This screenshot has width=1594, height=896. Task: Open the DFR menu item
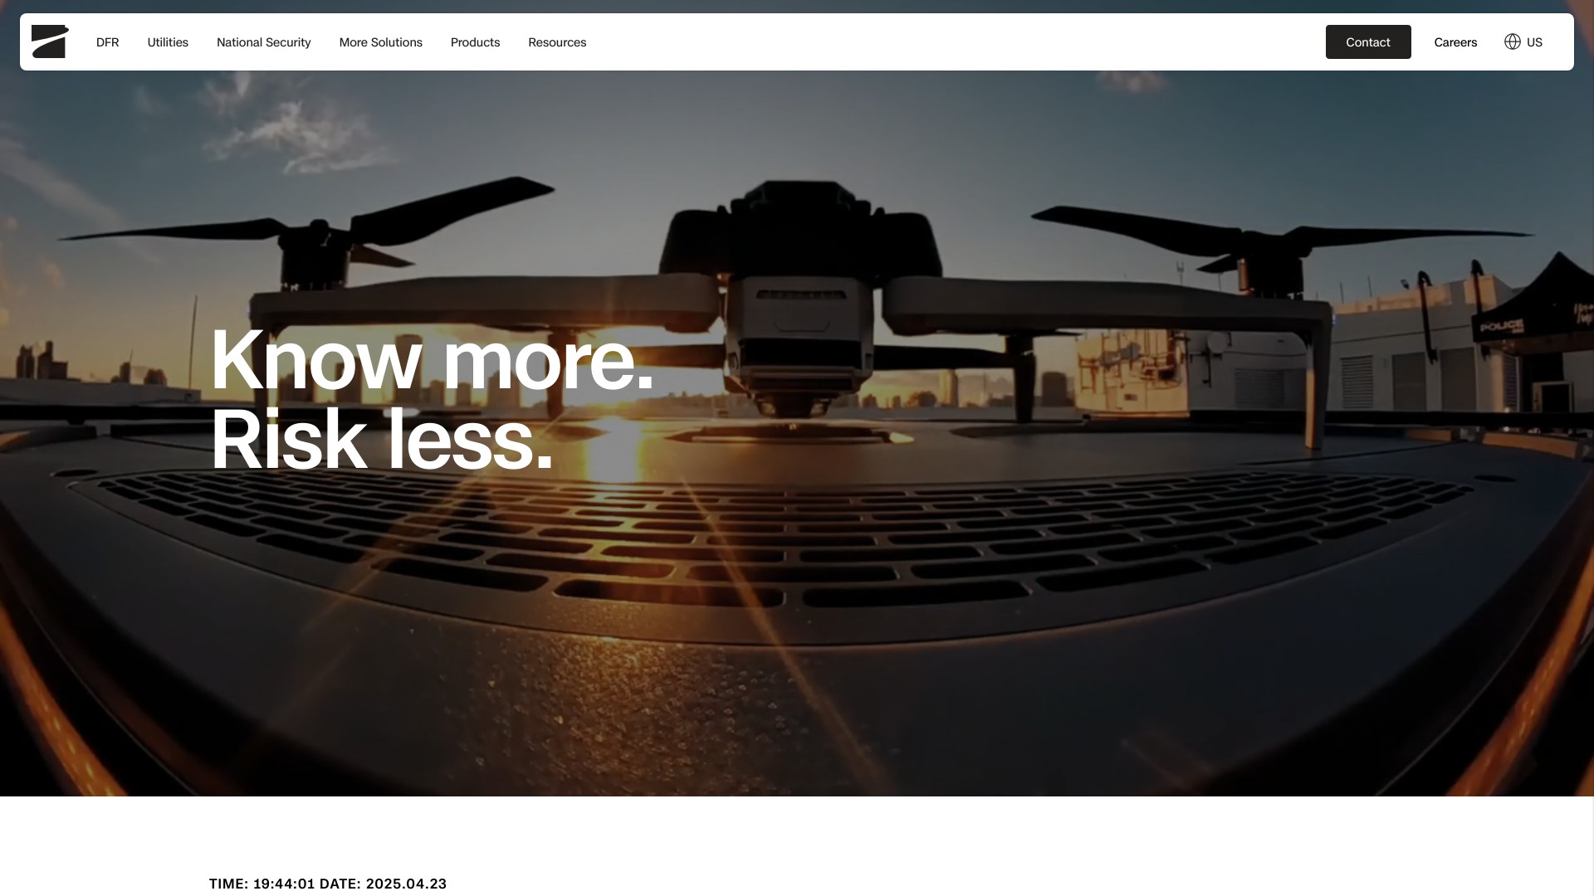[107, 42]
